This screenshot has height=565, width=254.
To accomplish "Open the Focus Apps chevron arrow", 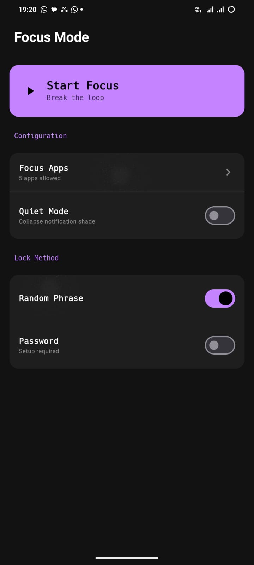I will (228, 172).
